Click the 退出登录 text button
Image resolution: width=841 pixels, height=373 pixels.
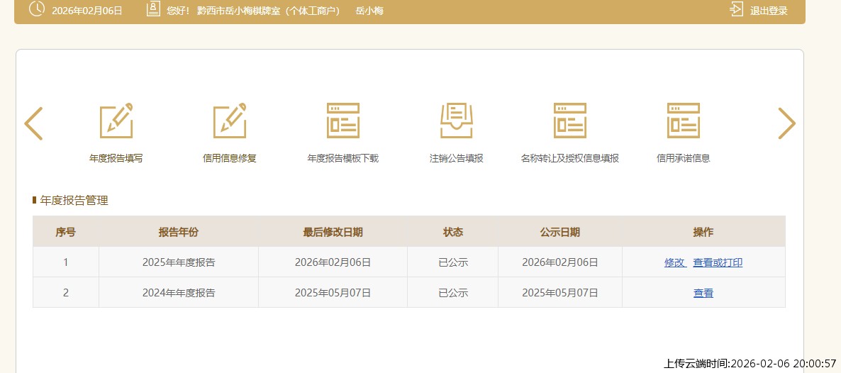(x=769, y=11)
